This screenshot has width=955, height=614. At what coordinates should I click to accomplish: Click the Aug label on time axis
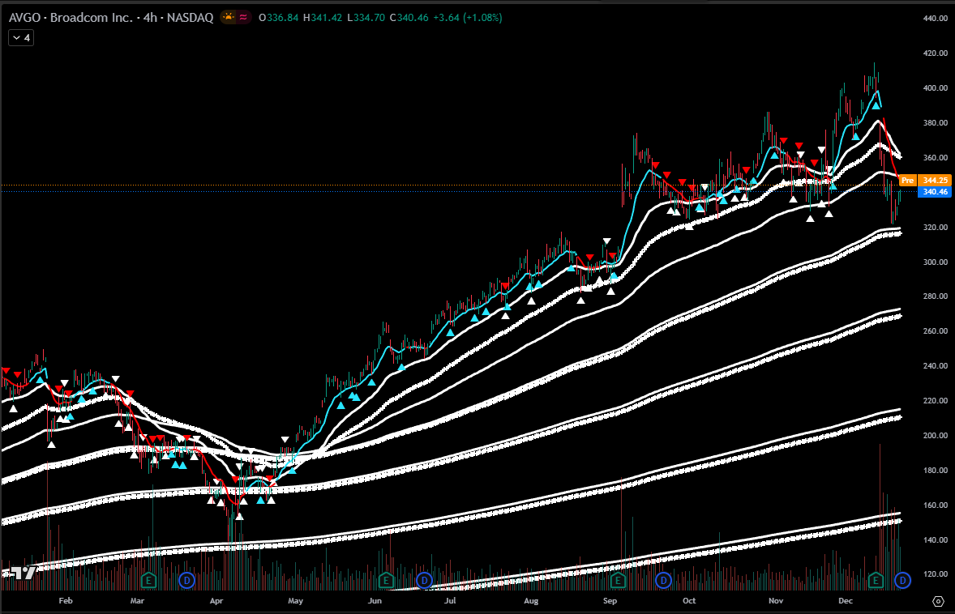pyautogui.click(x=531, y=600)
